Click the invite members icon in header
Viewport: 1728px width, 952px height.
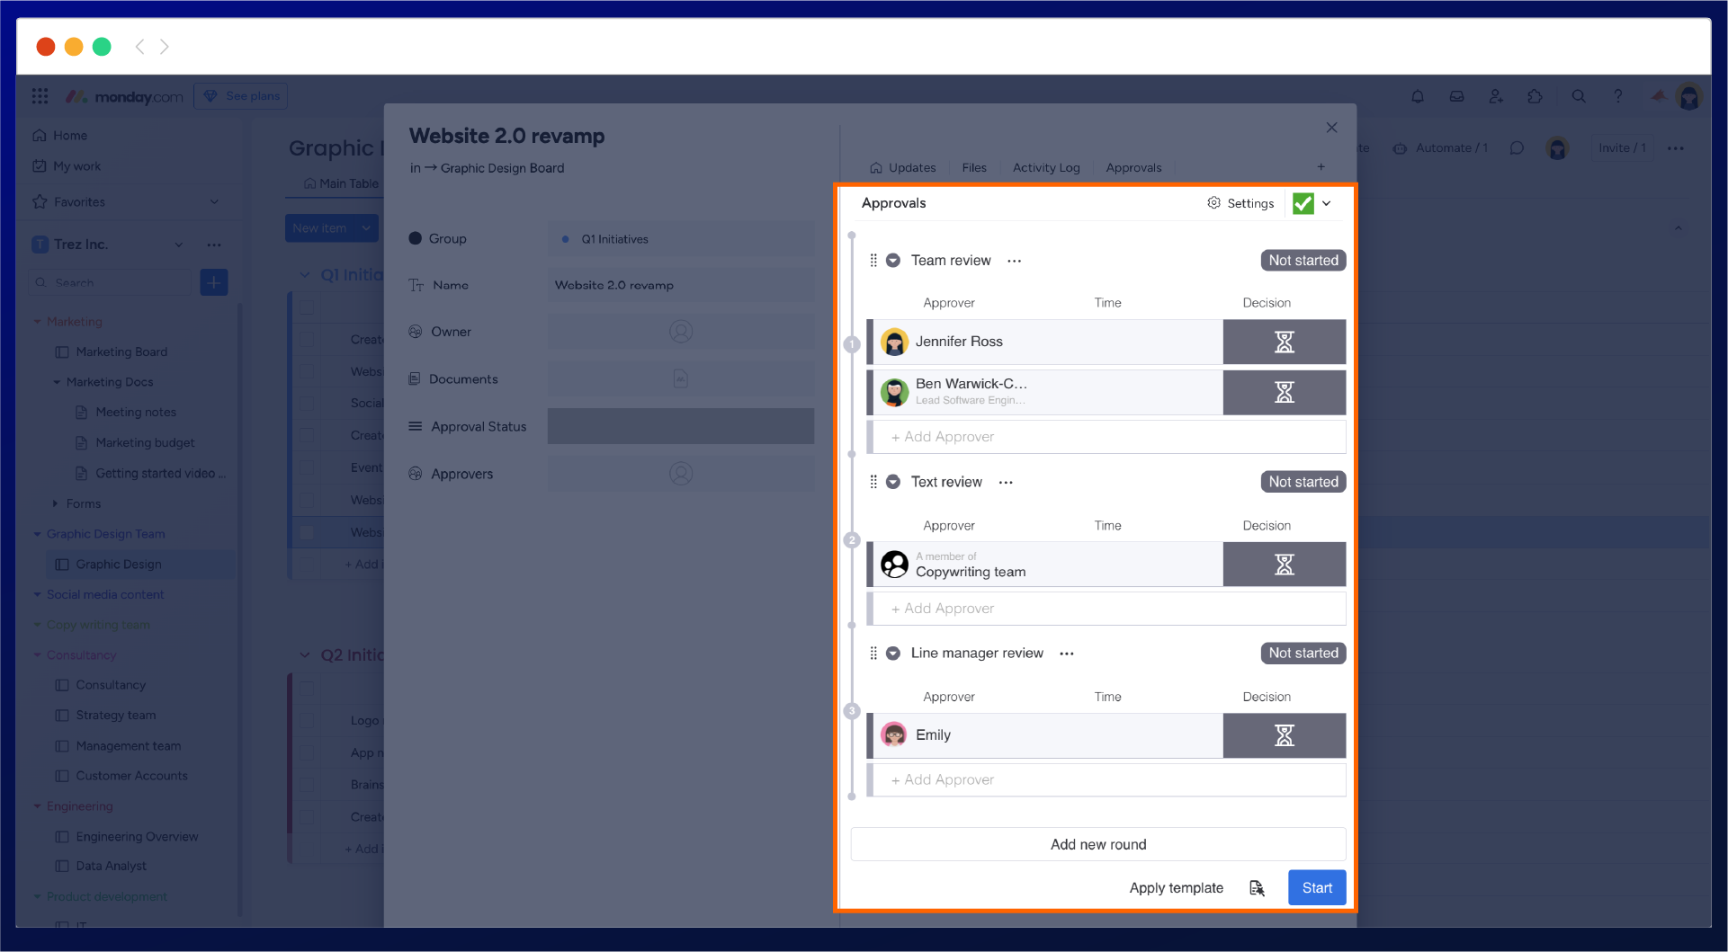point(1496,96)
